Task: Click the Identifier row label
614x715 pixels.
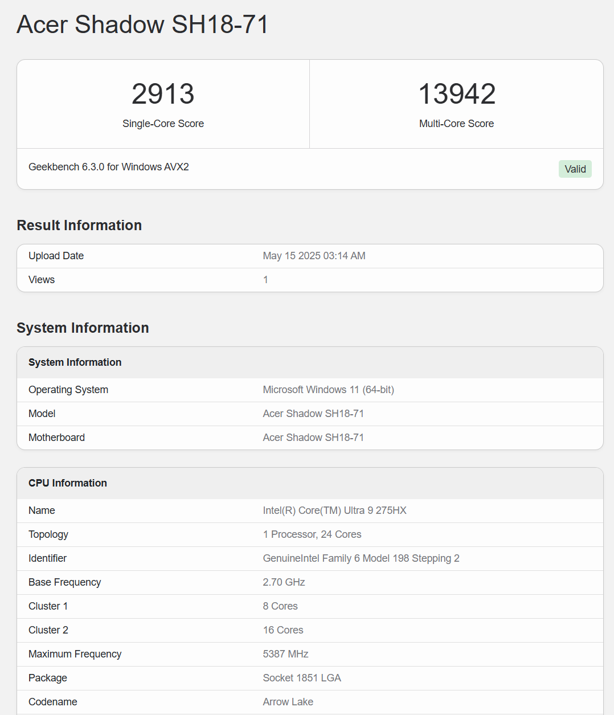Action: (47, 558)
